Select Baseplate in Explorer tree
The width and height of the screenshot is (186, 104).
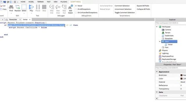pyautogui.click(x=169, y=38)
